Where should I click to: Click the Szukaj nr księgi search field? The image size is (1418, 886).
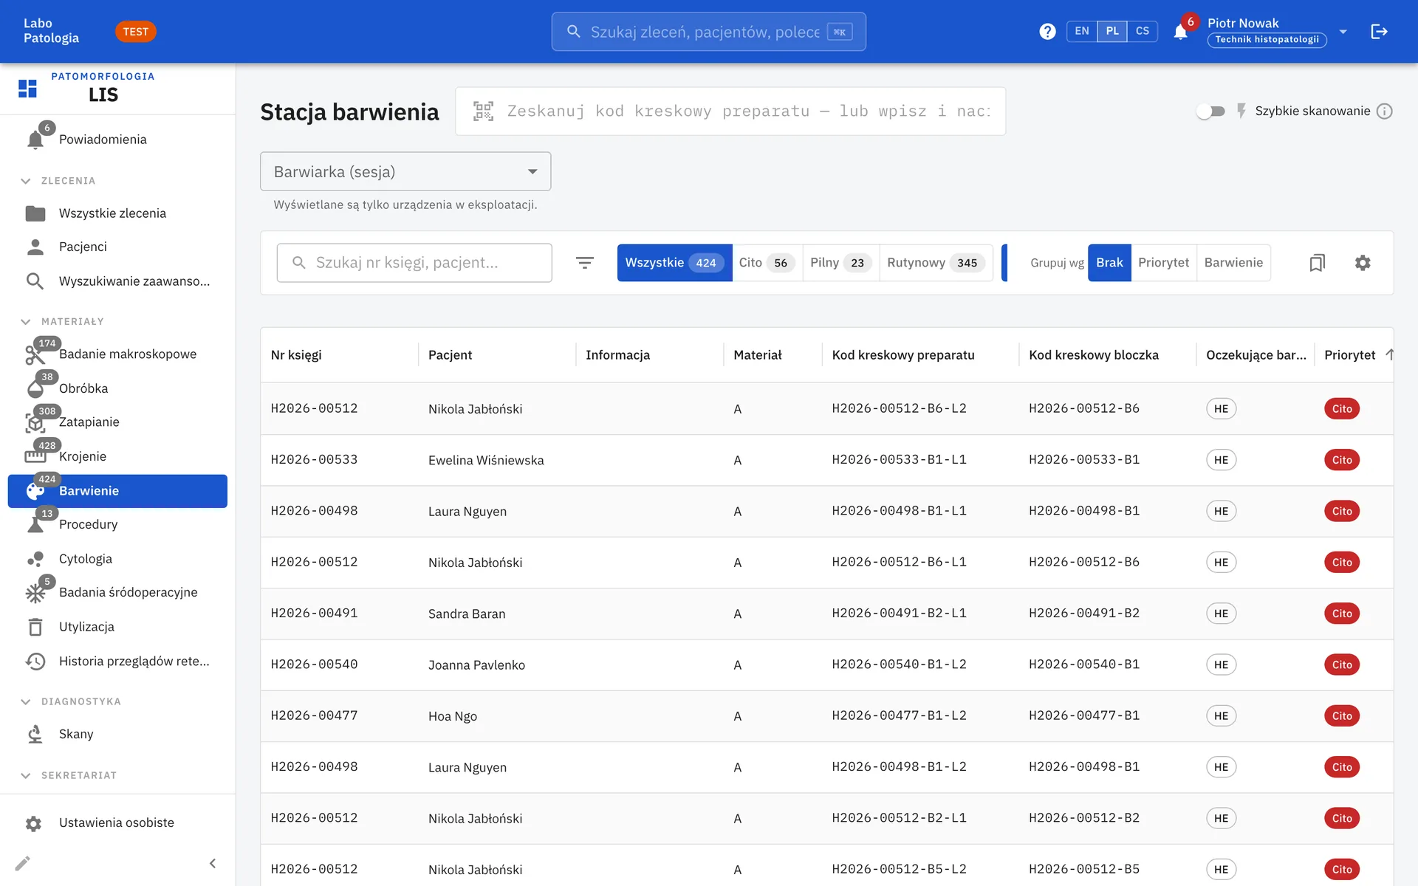tap(414, 263)
